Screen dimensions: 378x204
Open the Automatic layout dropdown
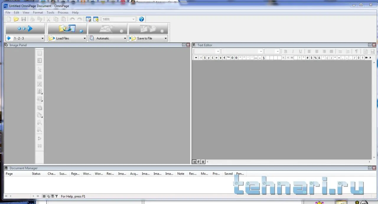click(125, 38)
